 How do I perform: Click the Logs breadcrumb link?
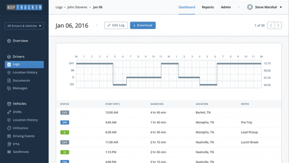pos(59,7)
